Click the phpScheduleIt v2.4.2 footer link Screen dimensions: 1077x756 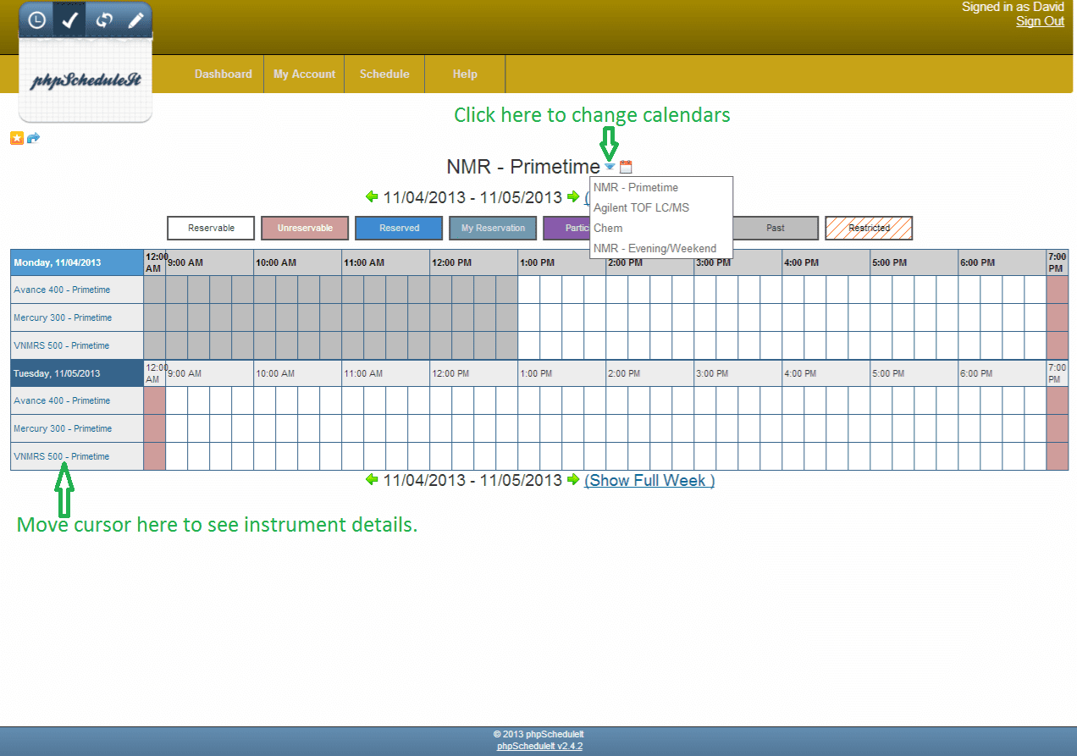click(x=538, y=746)
